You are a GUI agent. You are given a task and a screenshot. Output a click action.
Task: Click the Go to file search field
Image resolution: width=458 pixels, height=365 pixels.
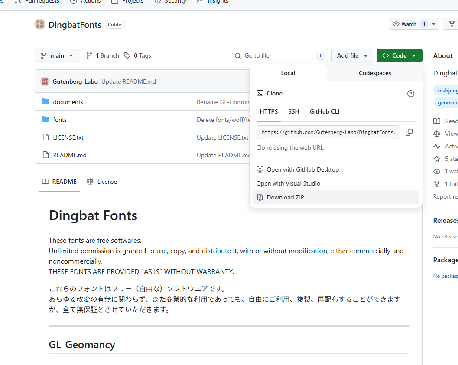coord(279,55)
